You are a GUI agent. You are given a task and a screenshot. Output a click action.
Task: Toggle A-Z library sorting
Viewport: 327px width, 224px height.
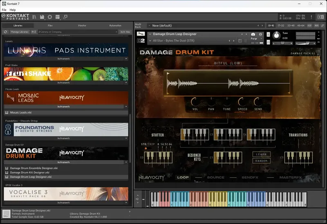click(34, 32)
